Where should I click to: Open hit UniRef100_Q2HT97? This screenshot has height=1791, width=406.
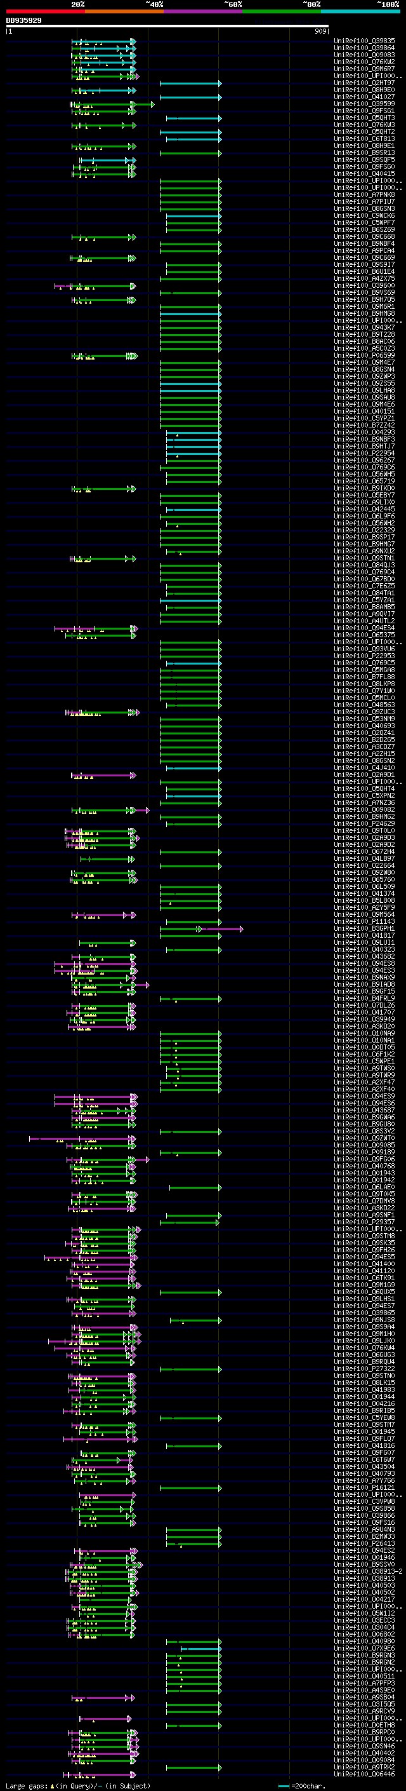pyautogui.click(x=364, y=83)
